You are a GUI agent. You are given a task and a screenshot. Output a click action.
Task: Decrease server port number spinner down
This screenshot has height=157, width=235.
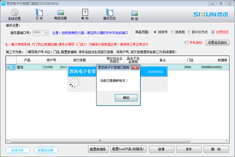click(x=46, y=34)
